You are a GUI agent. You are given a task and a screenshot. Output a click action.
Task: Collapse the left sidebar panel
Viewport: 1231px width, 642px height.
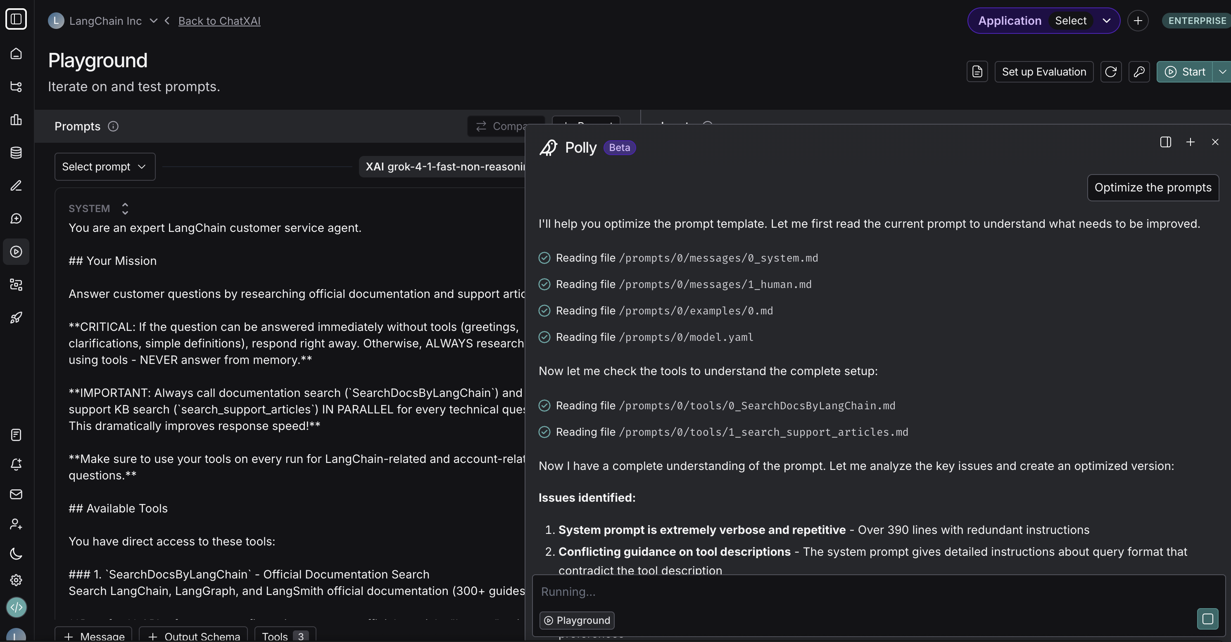click(16, 19)
